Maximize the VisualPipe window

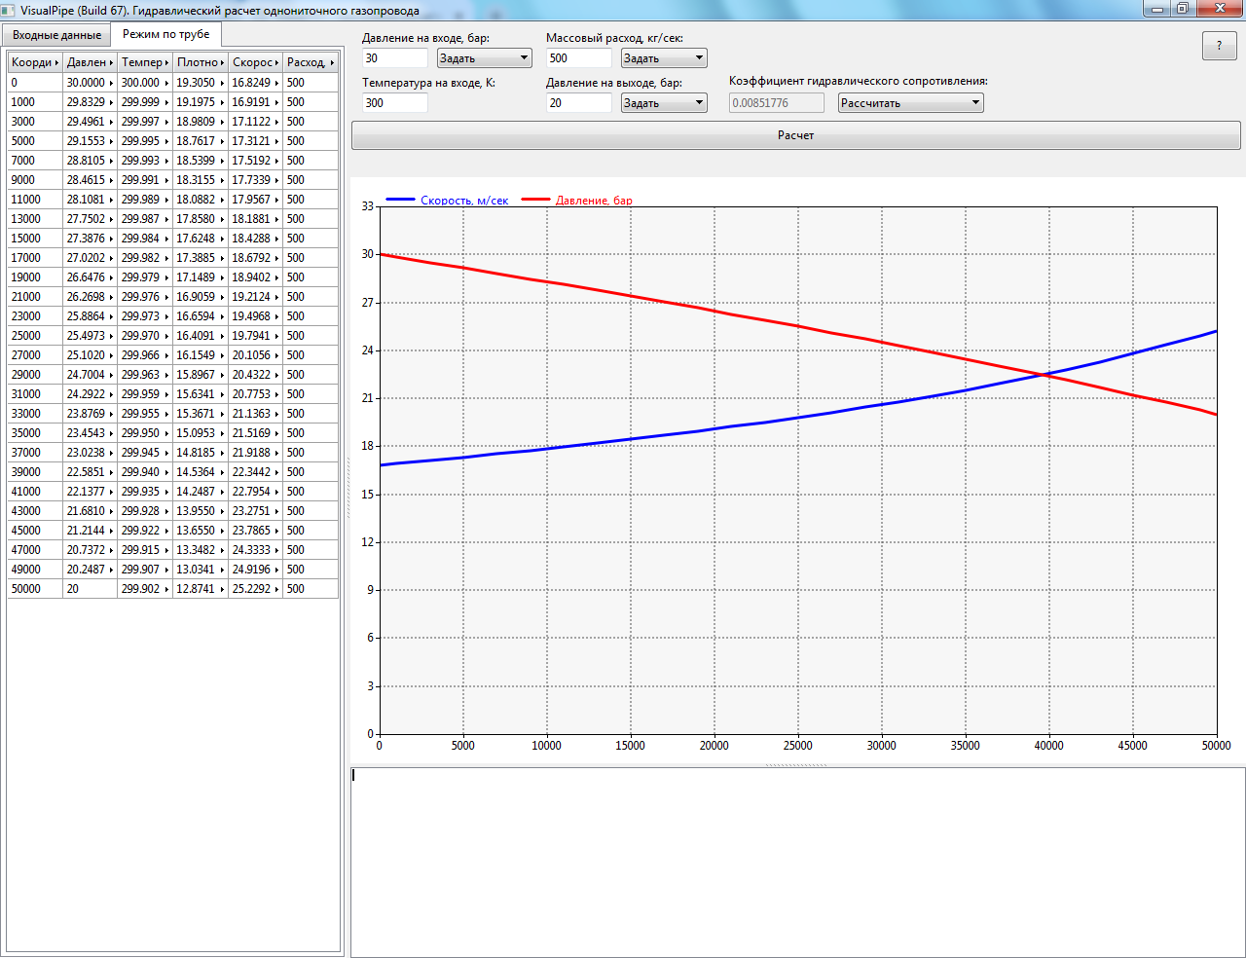click(x=1182, y=9)
